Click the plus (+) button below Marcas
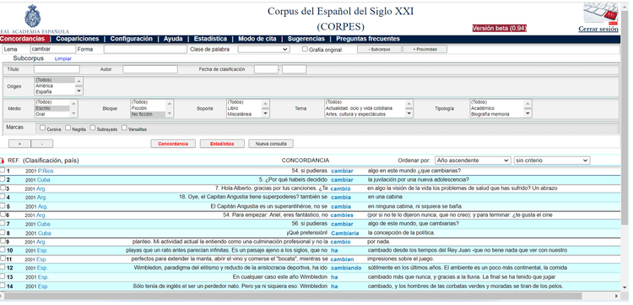This screenshot has width=633, height=305. tap(19, 144)
